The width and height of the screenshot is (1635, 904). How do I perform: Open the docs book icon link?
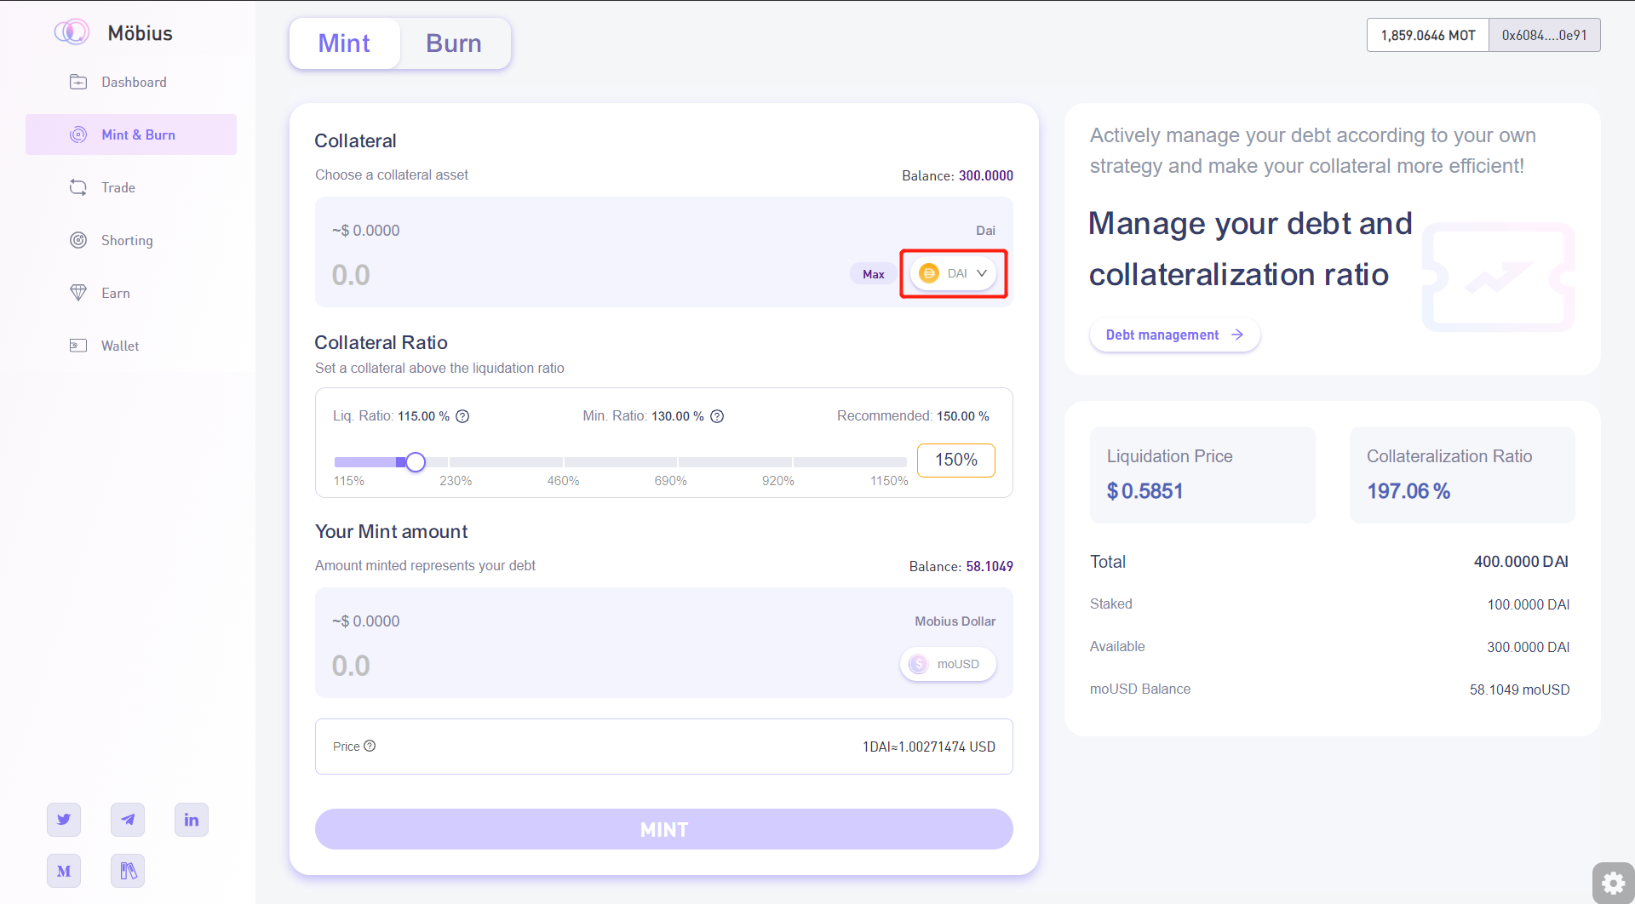click(x=128, y=871)
